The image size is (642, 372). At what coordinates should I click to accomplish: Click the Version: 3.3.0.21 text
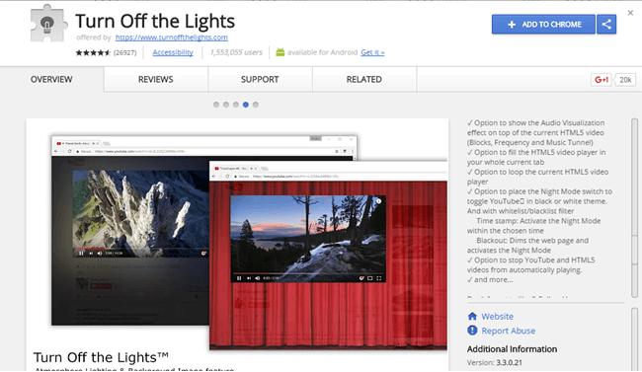(494, 362)
